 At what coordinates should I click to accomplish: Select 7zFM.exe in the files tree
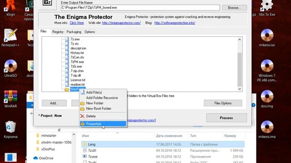pyautogui.click(x=77, y=62)
